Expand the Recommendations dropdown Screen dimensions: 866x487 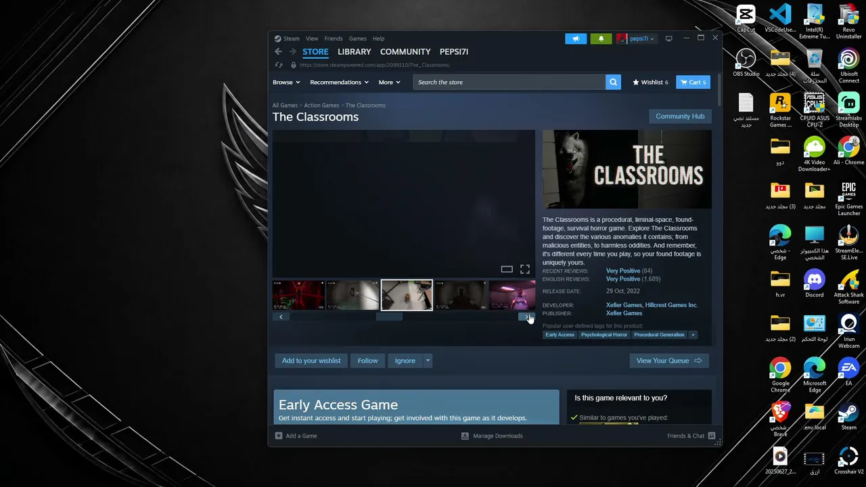pyautogui.click(x=339, y=83)
